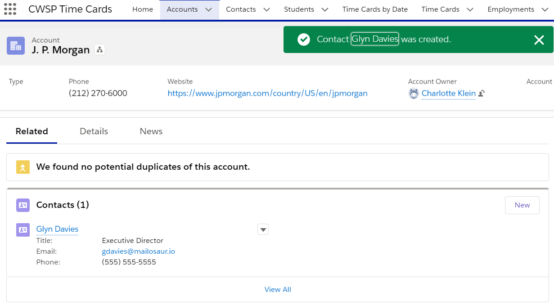The width and height of the screenshot is (554, 304).
Task: Click the yellow duplicates merge icon
Action: click(23, 167)
